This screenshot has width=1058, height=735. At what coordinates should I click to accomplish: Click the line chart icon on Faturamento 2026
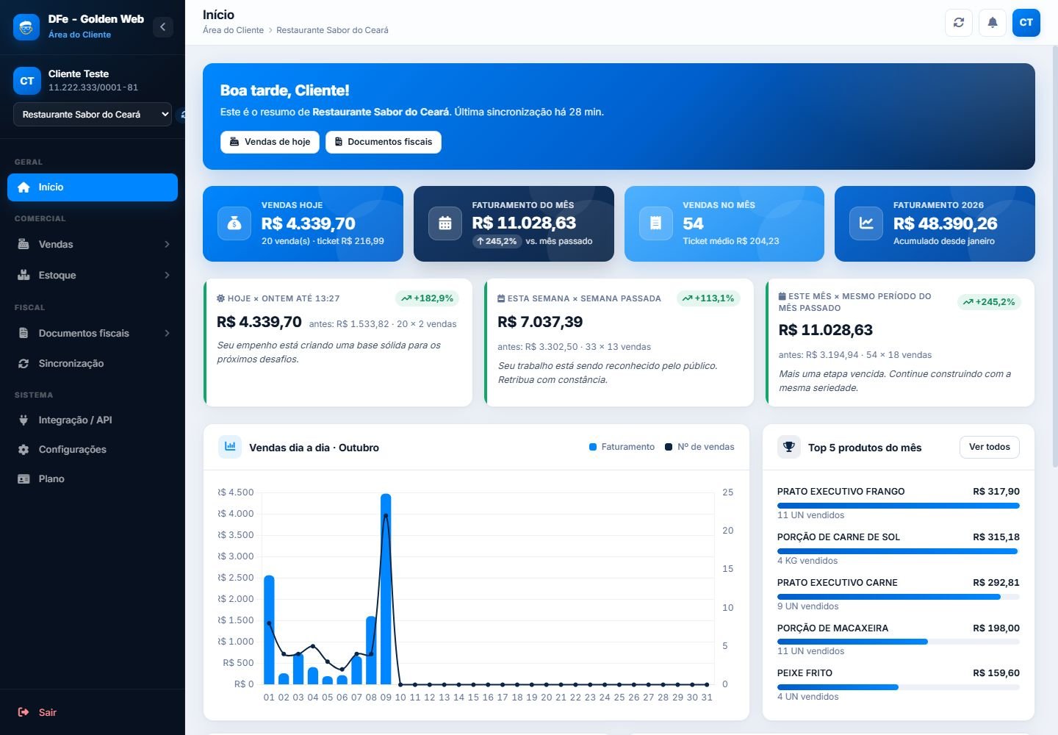866,223
